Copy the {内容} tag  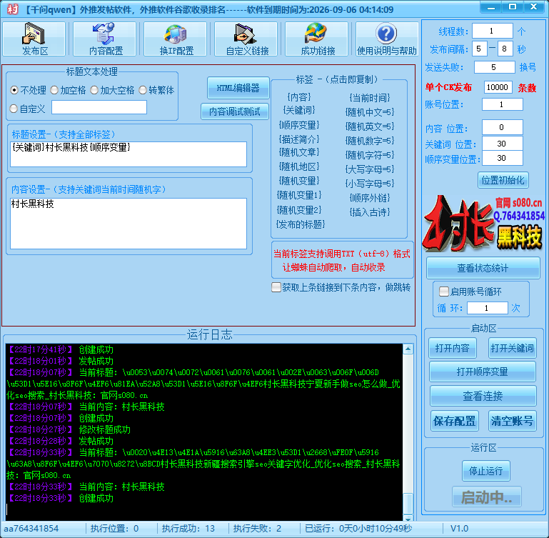tap(299, 96)
